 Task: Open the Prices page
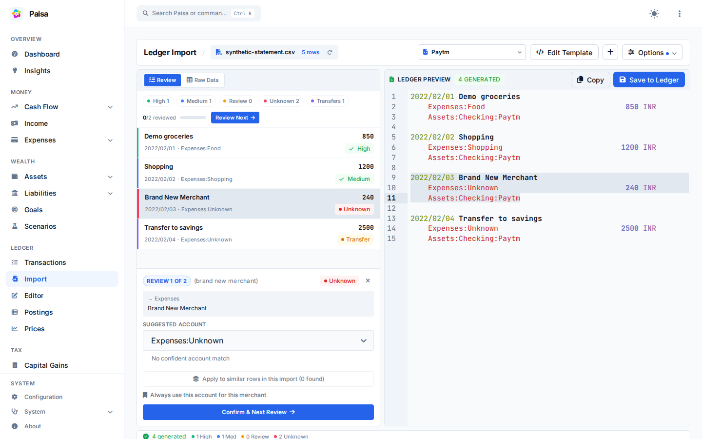(x=62, y=329)
